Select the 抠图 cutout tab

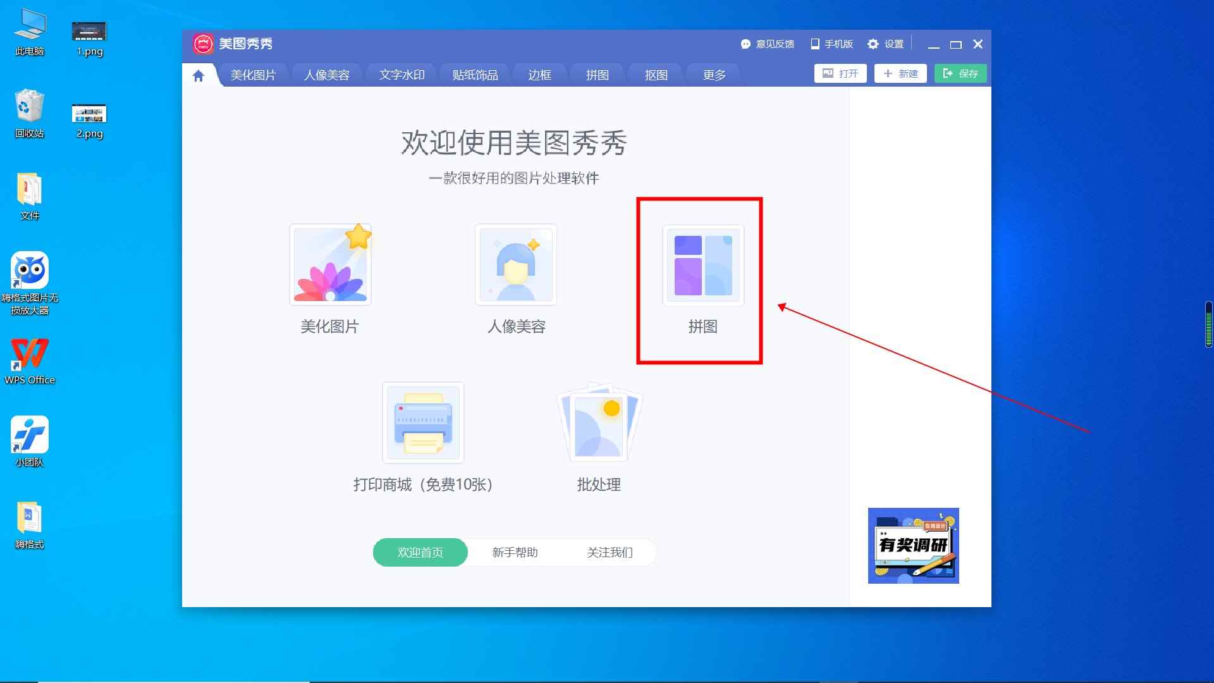pyautogui.click(x=655, y=74)
